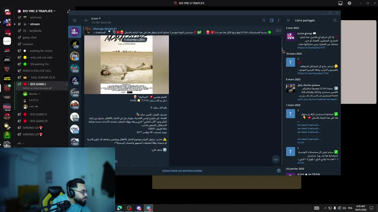The image size is (378, 212).
Task: Open the mission channel
Action: tap(28, 44)
